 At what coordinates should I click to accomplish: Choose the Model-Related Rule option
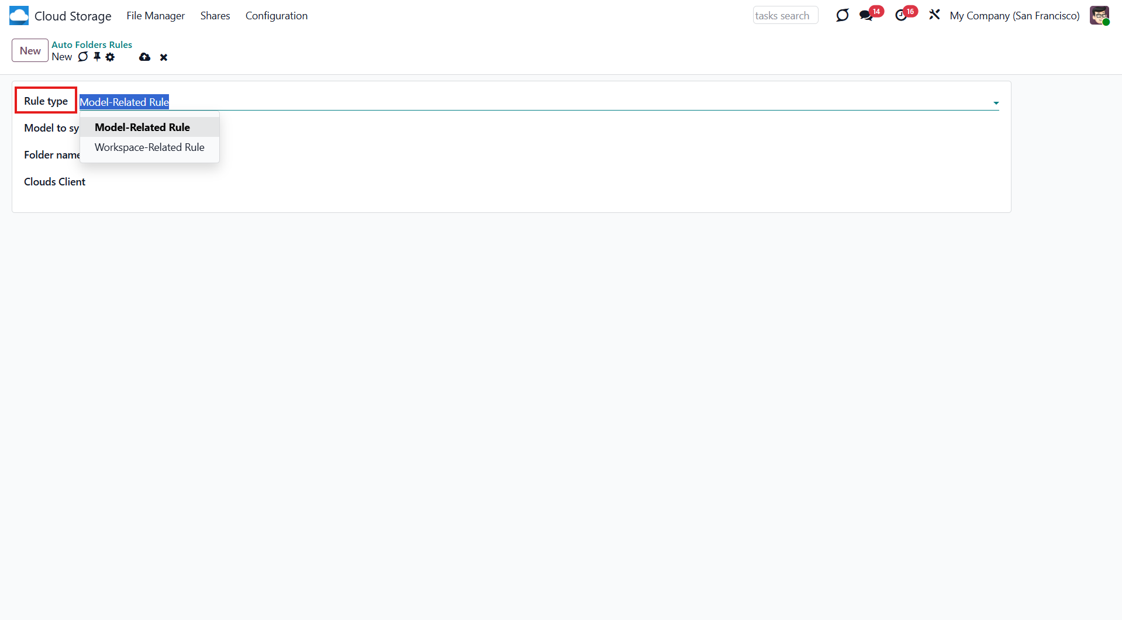142,128
